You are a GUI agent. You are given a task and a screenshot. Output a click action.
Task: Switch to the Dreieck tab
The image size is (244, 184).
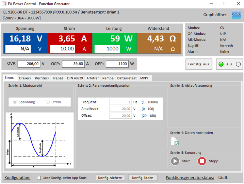point(25,78)
